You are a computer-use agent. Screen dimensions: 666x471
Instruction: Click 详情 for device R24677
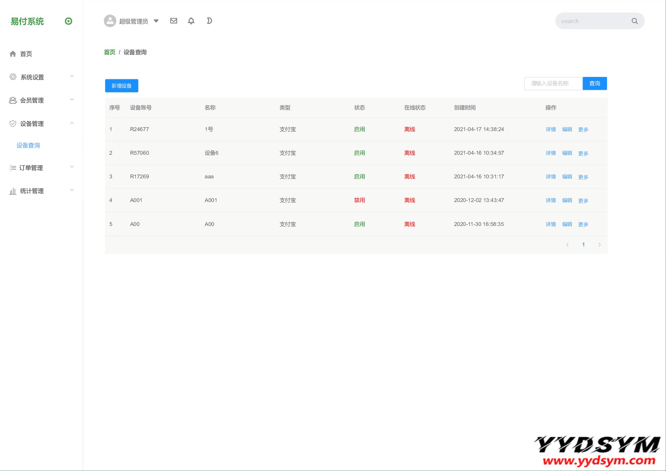[x=551, y=129]
